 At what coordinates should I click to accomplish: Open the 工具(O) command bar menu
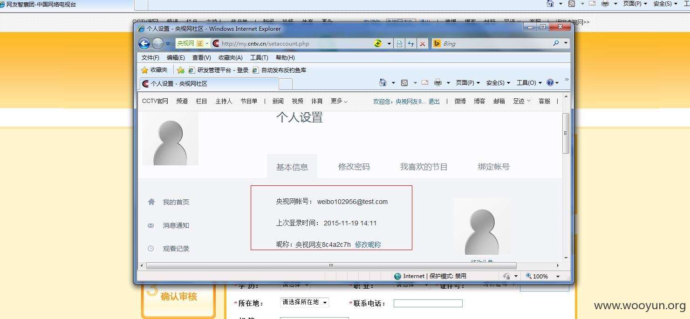point(529,83)
